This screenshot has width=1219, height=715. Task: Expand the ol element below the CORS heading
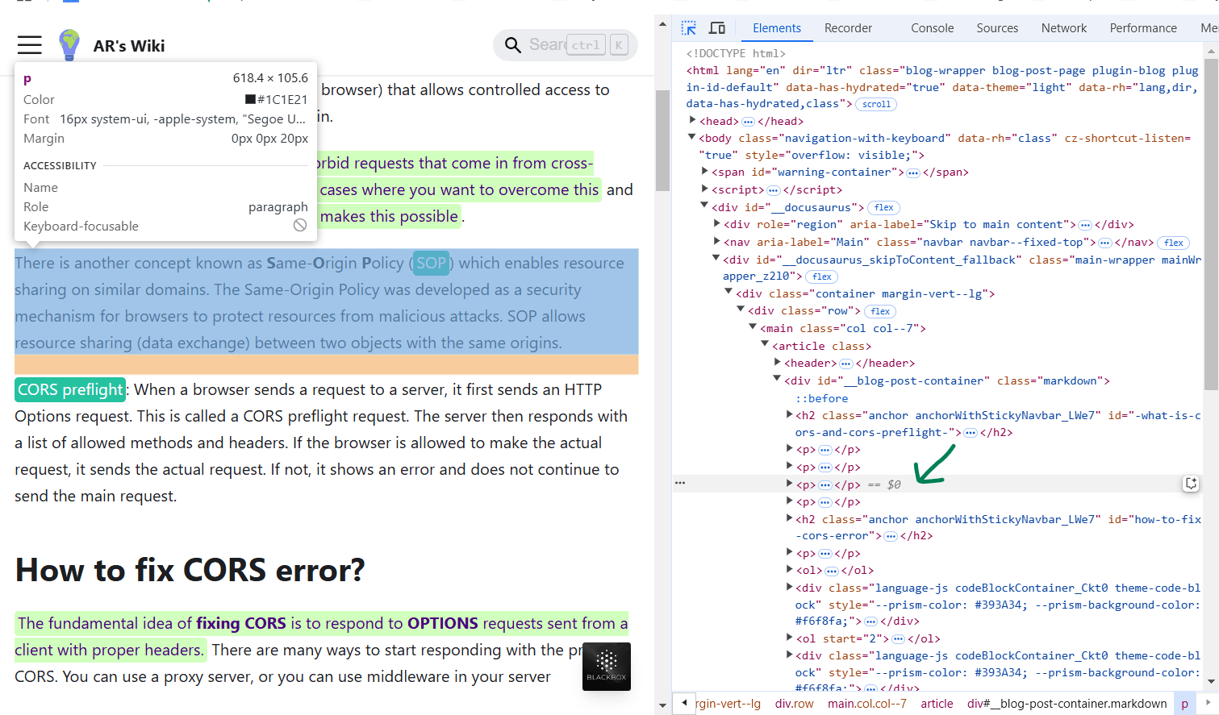tap(789, 569)
